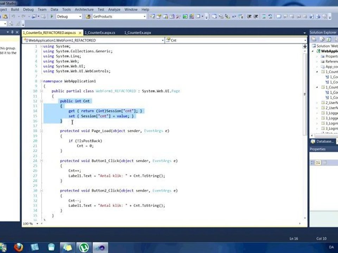Expand the Properties node in Solution Explorer
This screenshot has height=253, width=338.
[317, 56]
